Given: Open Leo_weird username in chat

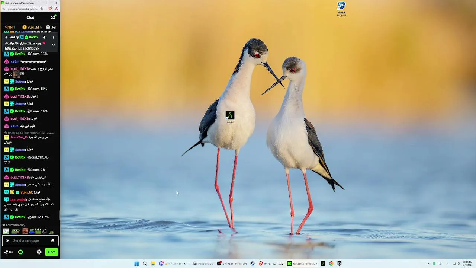Looking at the screenshot, I should click(18, 200).
